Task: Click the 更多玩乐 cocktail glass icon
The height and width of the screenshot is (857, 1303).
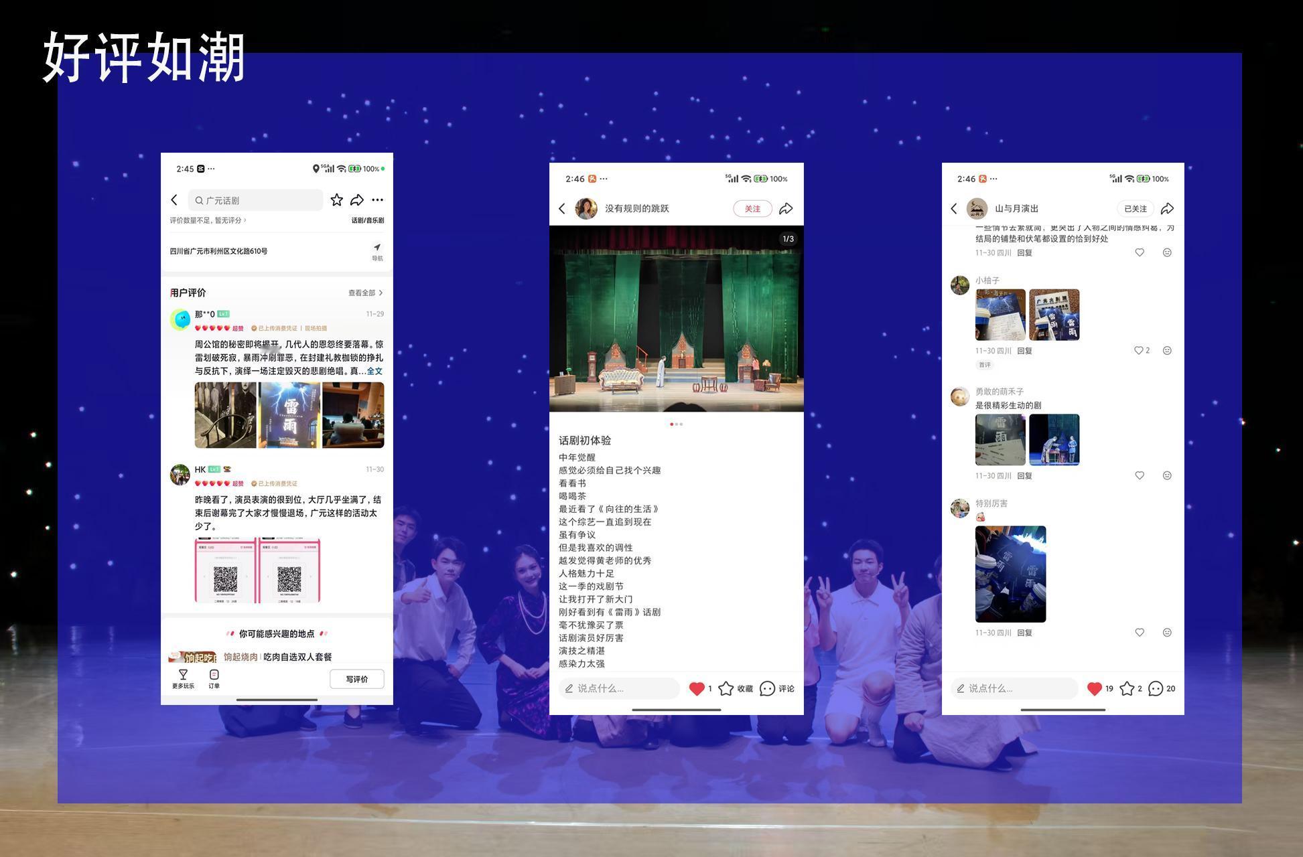Action: point(183,675)
